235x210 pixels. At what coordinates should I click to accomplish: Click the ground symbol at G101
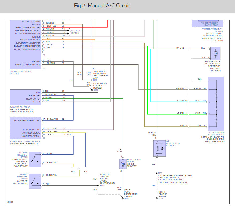(123, 198)
